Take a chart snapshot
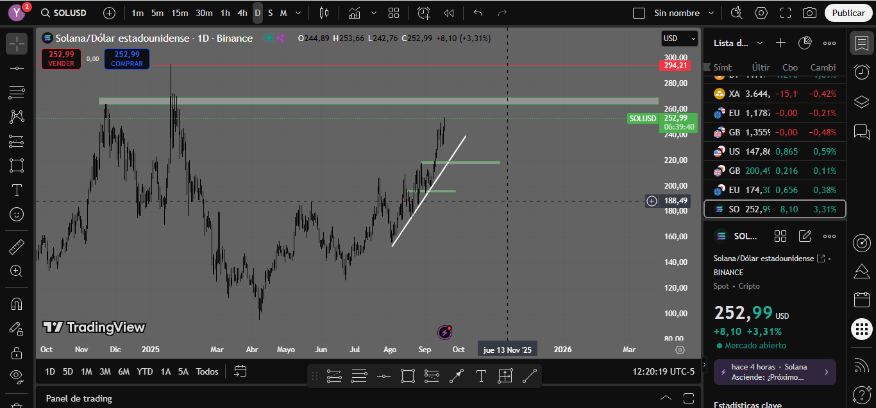 click(x=809, y=13)
